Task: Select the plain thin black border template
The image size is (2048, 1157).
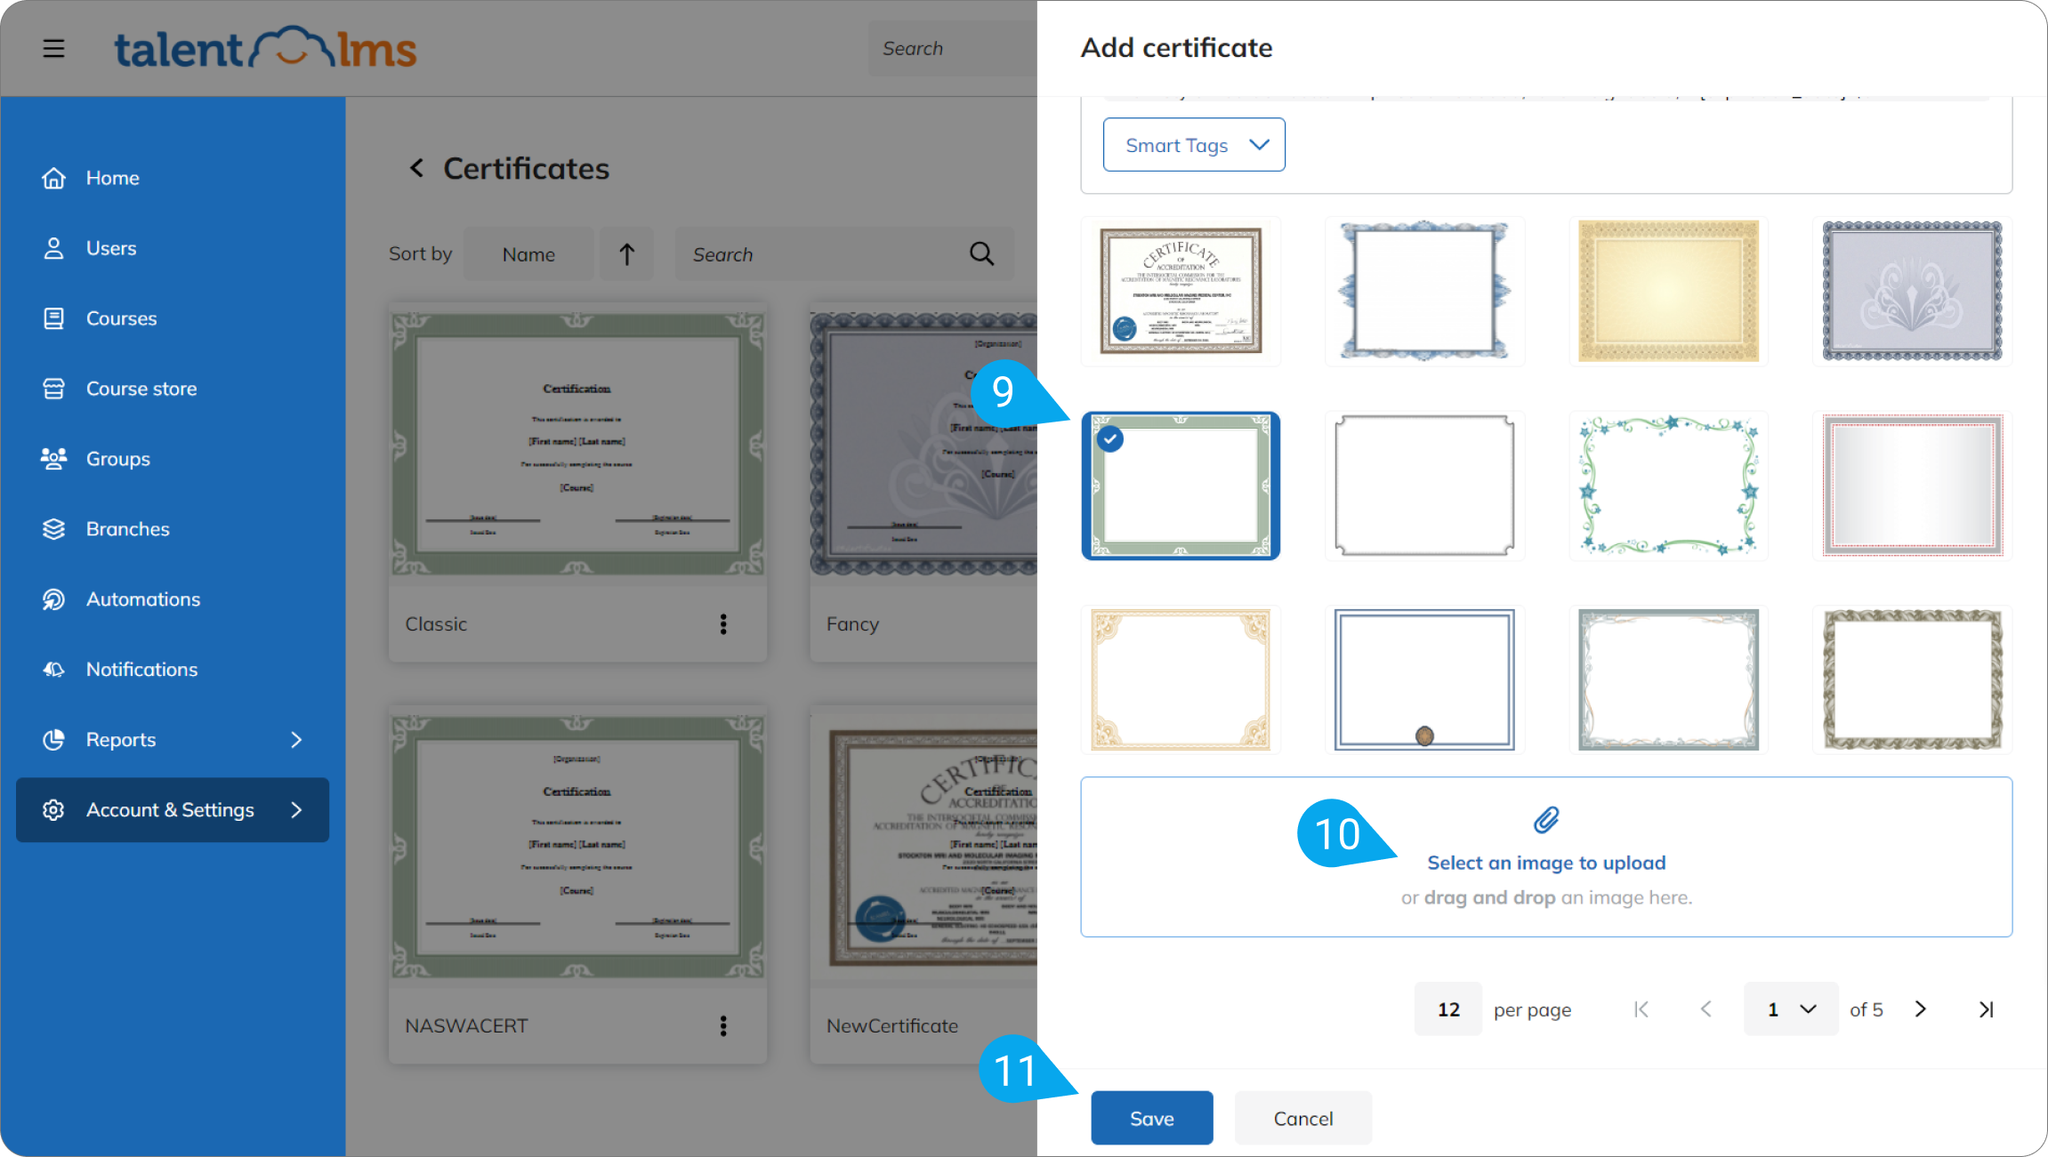Action: (x=1424, y=486)
